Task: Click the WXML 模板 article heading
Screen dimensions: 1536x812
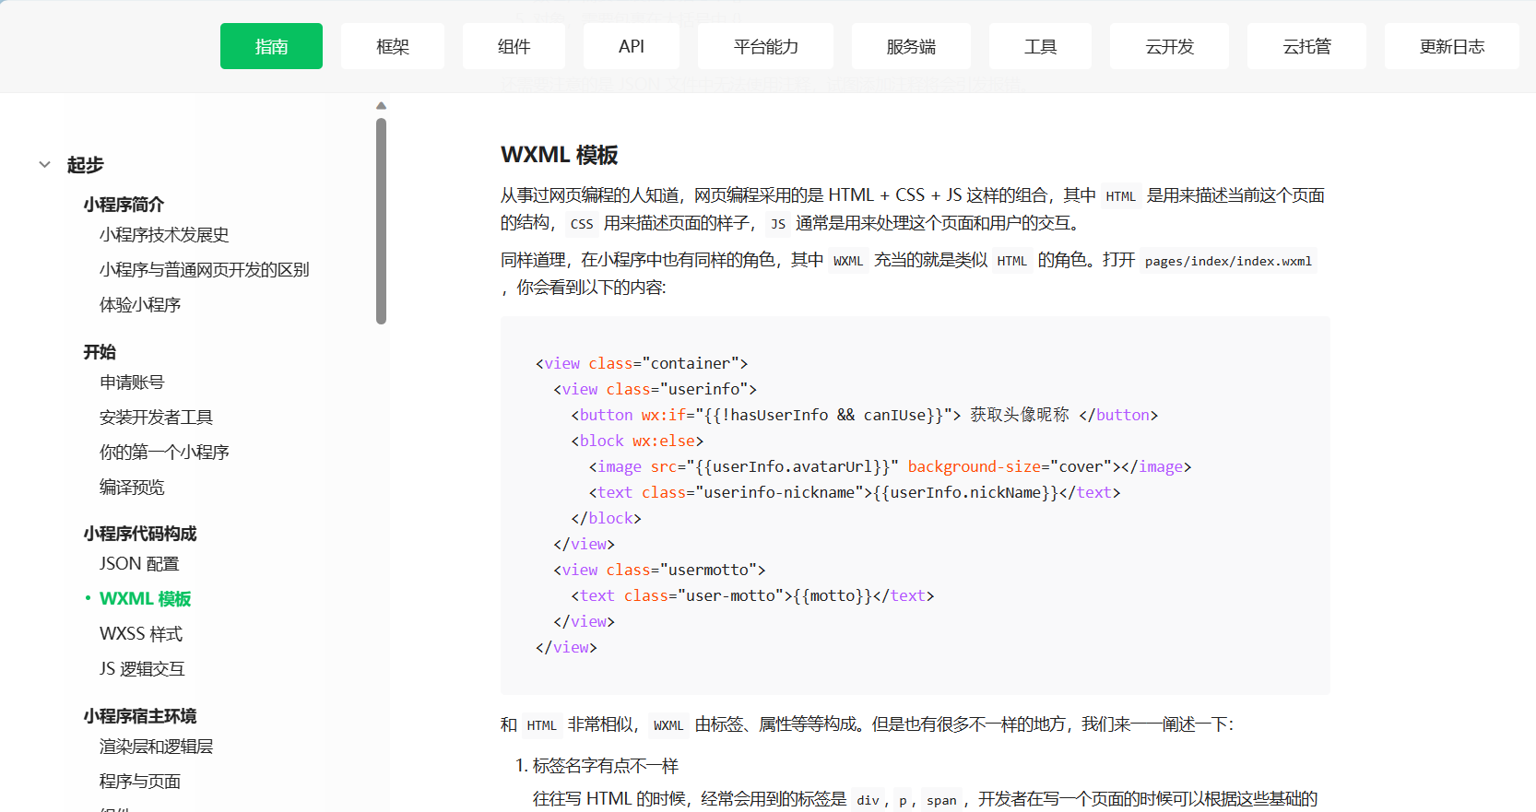Action: (x=560, y=155)
